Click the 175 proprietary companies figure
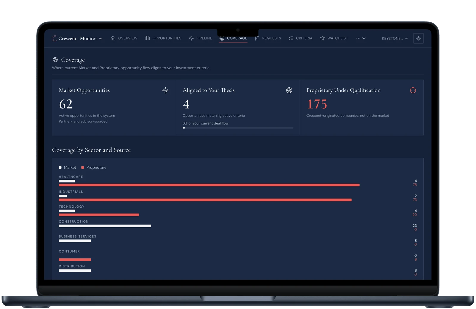Viewport: 476px width, 309px height. (317, 104)
